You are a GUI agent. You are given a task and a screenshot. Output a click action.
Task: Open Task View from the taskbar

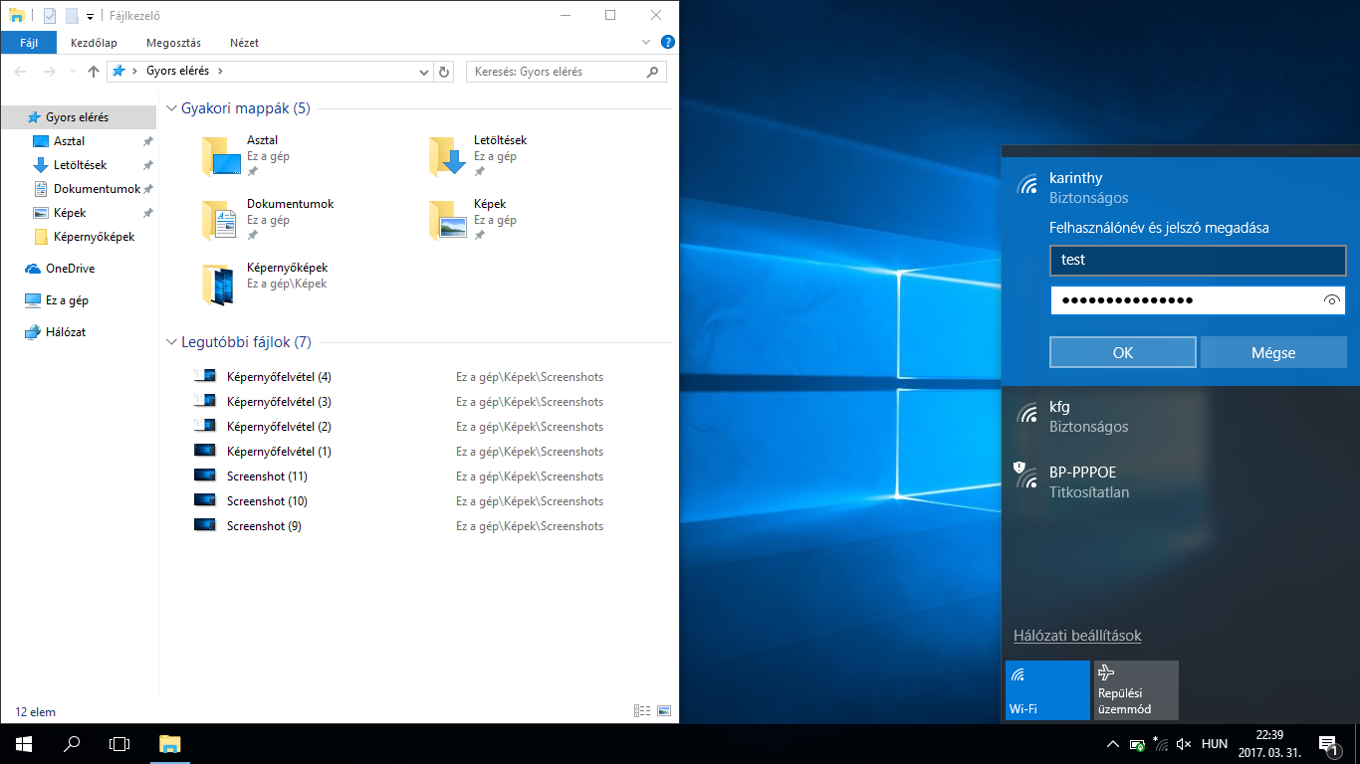coord(119,744)
